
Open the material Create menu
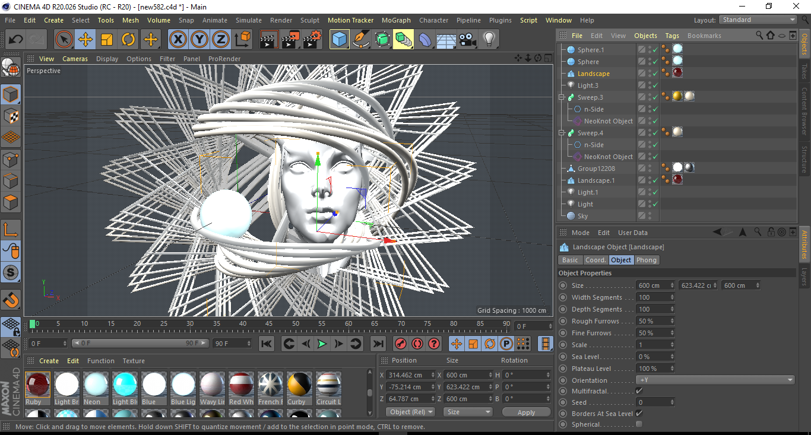pyautogui.click(x=49, y=361)
